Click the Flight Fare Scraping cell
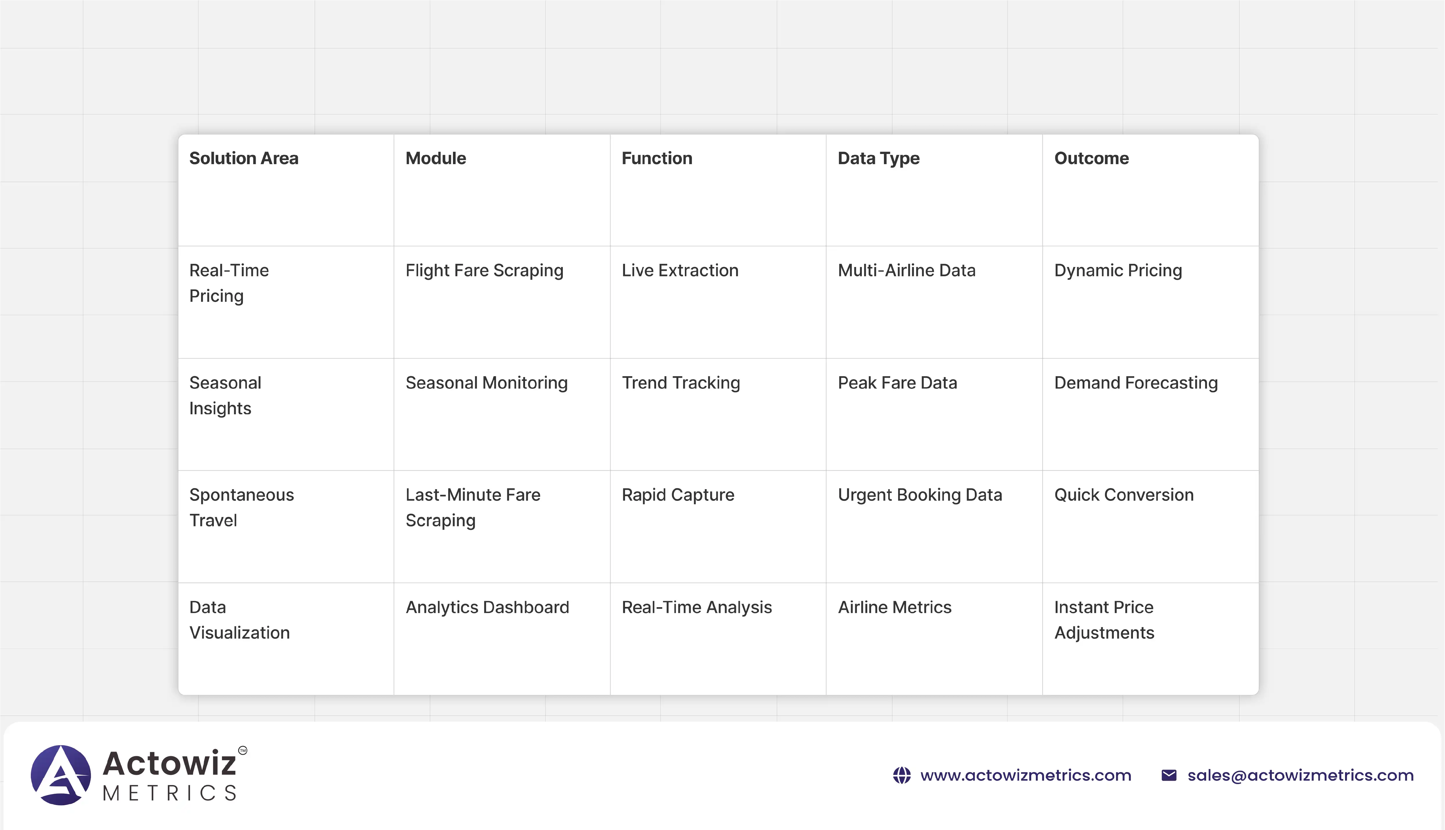1445x830 pixels. [x=484, y=271]
